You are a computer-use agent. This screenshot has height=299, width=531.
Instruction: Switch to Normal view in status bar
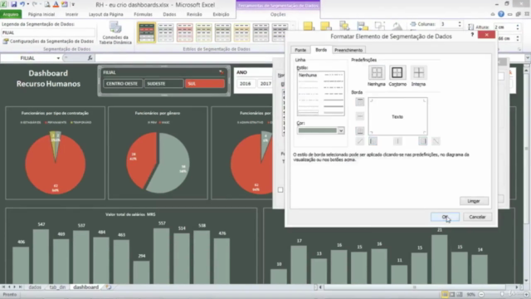pos(445,294)
